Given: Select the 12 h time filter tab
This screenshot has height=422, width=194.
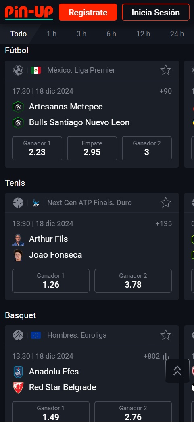Looking at the screenshot, I should [143, 34].
